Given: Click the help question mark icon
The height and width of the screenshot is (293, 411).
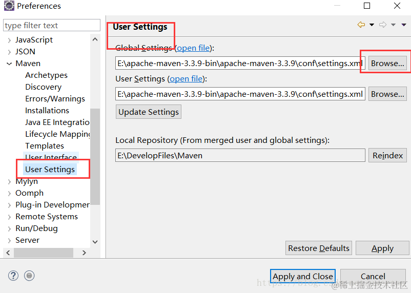Looking at the screenshot, I should coord(13,276).
